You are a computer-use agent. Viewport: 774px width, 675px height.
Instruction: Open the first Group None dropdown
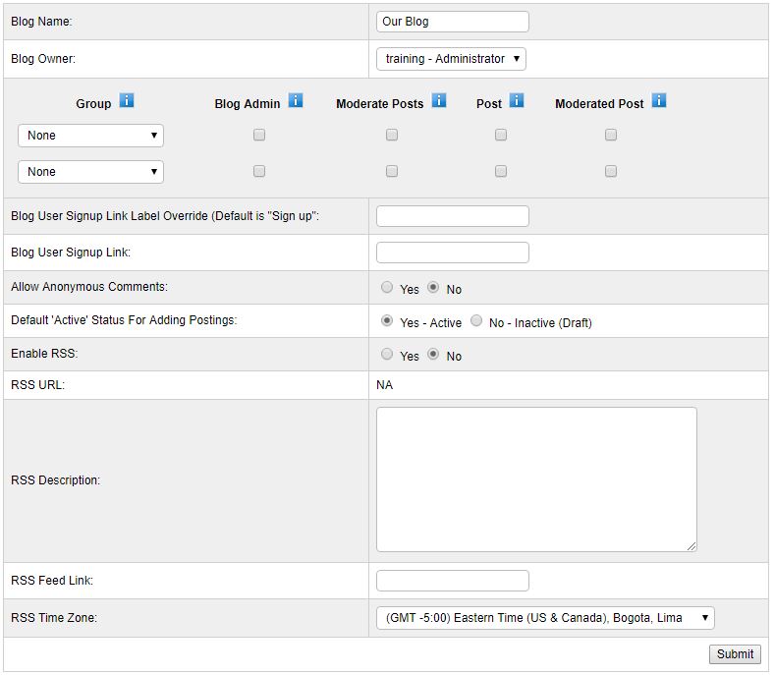(x=90, y=136)
